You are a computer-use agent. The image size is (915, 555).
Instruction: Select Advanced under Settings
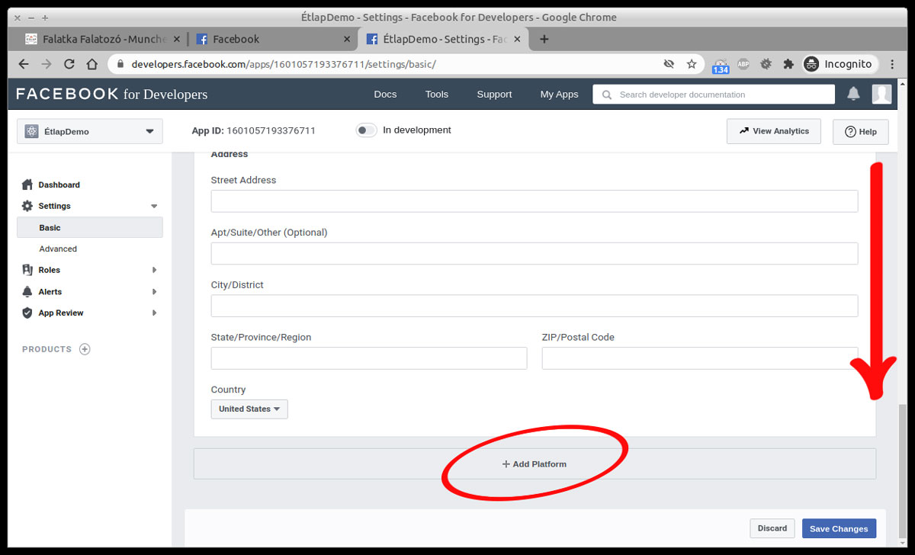tap(58, 249)
